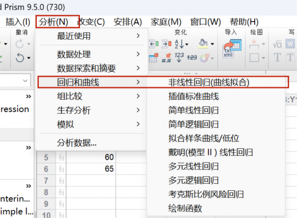Open the rectangle shape dropdown arrow

(263, 58)
